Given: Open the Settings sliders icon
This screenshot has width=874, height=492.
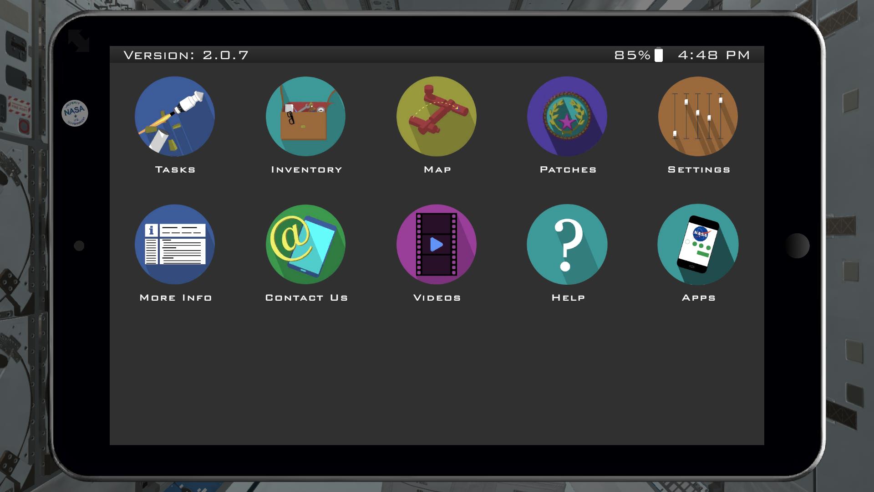Looking at the screenshot, I should (698, 116).
